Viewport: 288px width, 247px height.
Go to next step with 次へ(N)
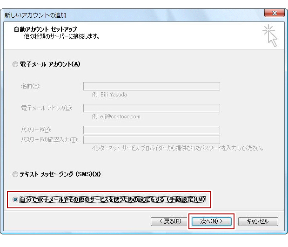211,221
